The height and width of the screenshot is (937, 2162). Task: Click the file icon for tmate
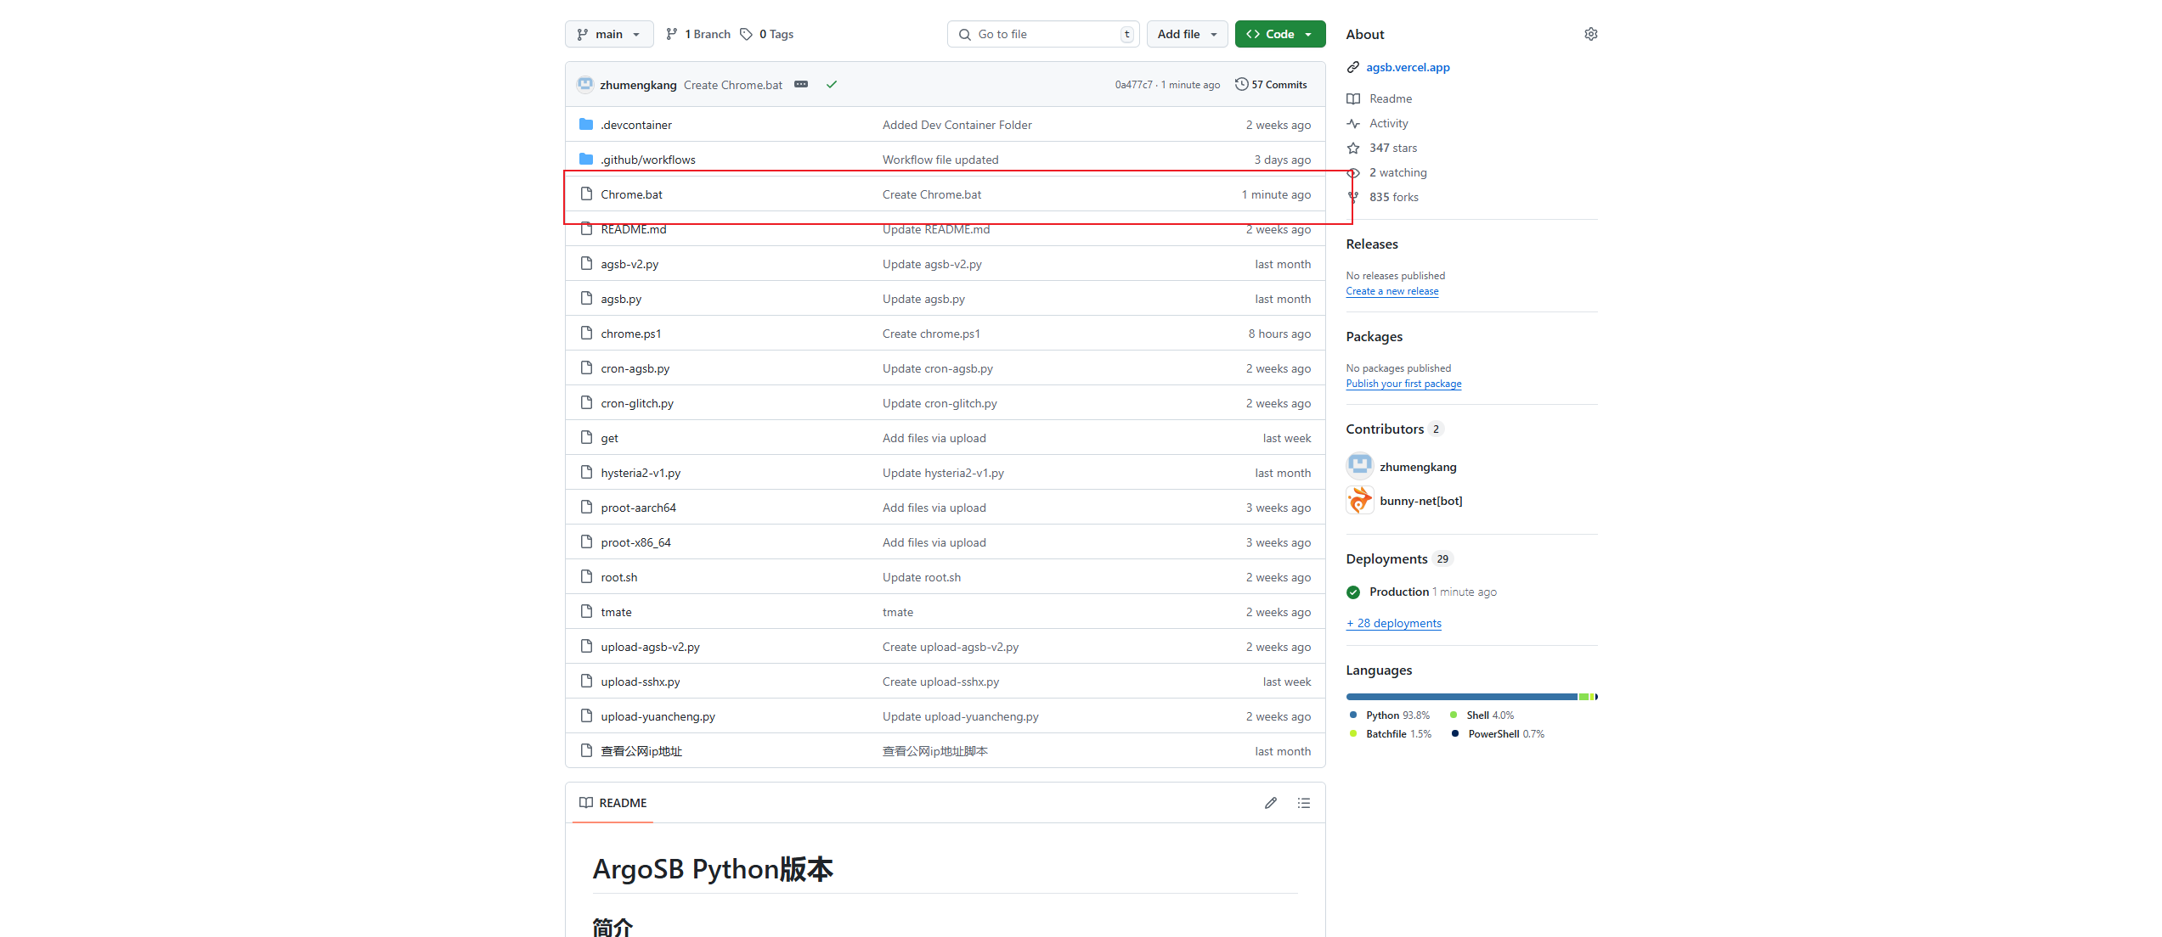586,611
